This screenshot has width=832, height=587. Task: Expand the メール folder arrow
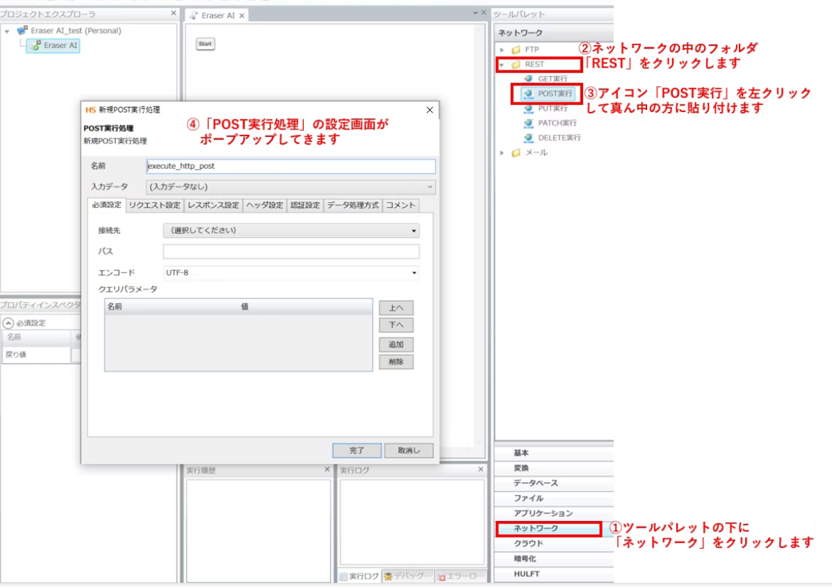(x=502, y=153)
